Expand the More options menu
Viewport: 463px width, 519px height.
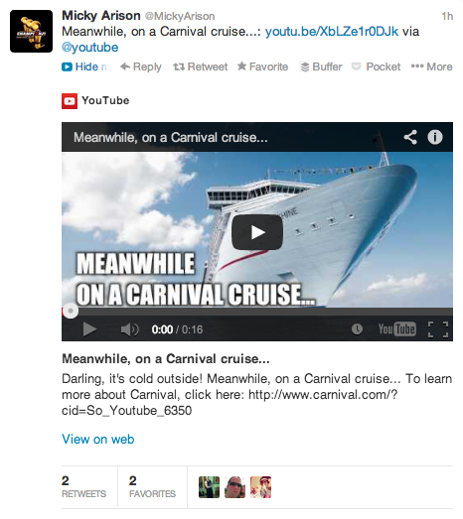coord(431,66)
